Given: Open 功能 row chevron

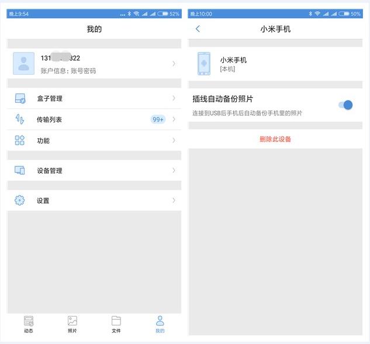Looking at the screenshot, I should (x=174, y=140).
